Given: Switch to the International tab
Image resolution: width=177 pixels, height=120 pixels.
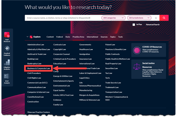Looking at the screenshot, I should pos(92,37).
